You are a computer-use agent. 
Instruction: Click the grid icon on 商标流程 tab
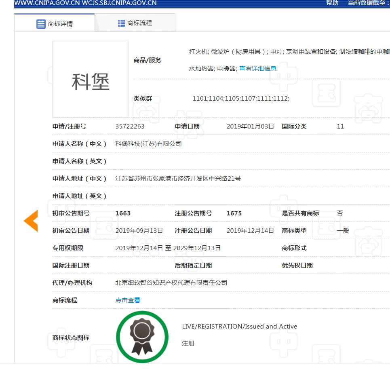(121, 23)
